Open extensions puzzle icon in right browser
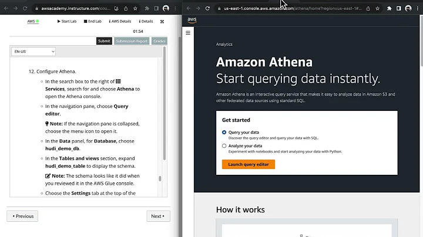The image size is (423, 237). (390, 9)
